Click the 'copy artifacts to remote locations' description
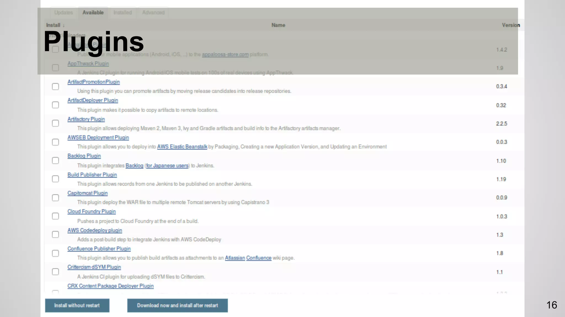565x317 pixels. (x=148, y=110)
